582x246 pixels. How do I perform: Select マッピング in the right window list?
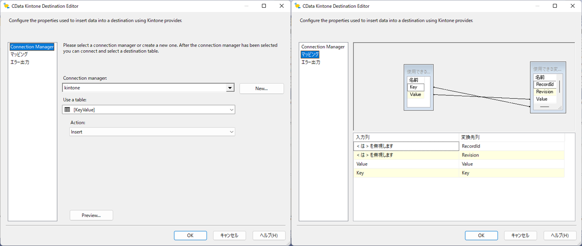[x=310, y=54]
